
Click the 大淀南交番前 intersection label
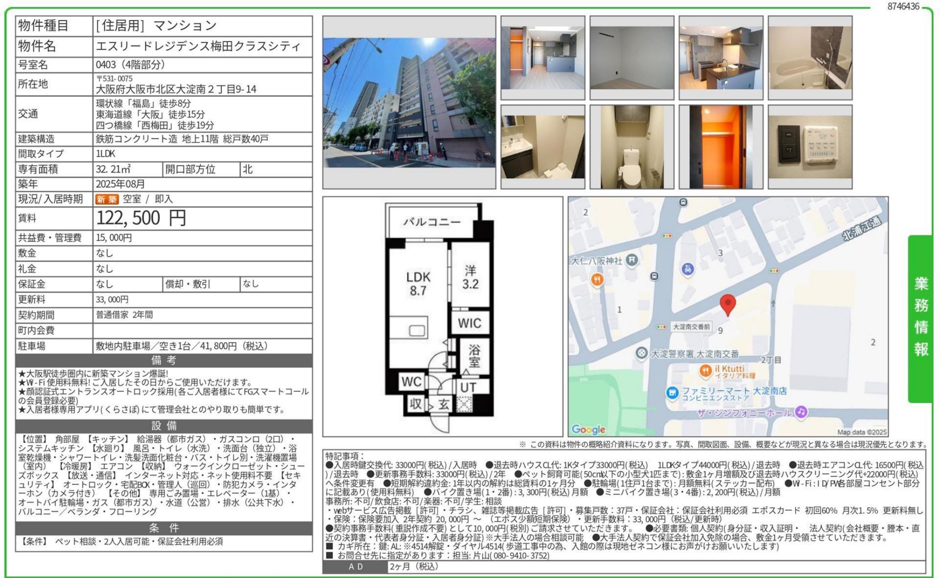pyautogui.click(x=691, y=327)
